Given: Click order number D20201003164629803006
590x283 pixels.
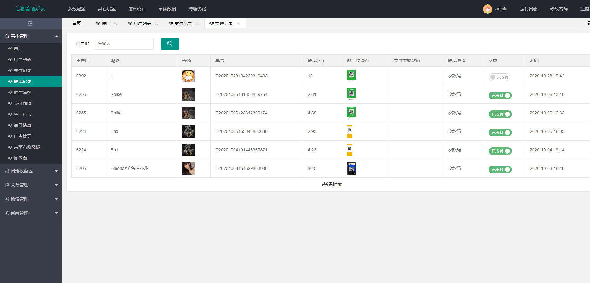Looking at the screenshot, I should (x=241, y=168).
